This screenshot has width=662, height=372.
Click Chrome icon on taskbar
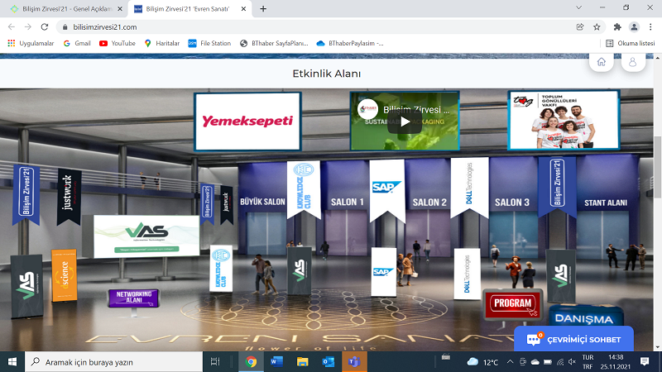(x=251, y=362)
